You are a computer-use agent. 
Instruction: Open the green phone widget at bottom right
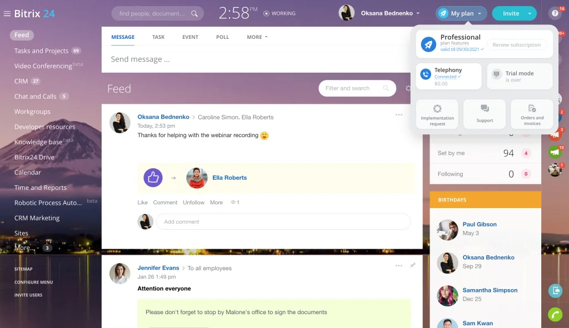point(555,314)
